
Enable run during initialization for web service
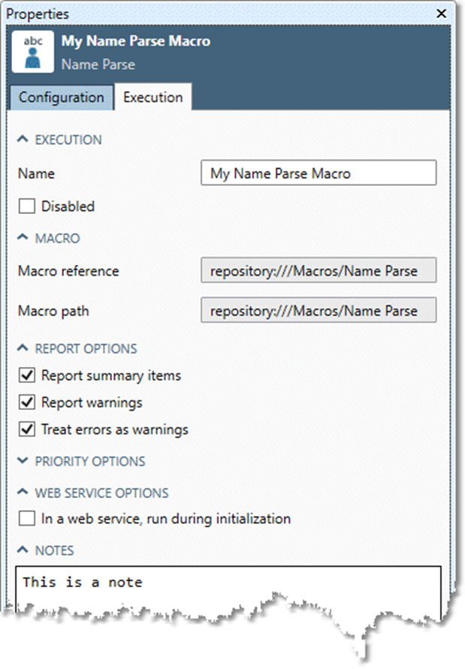27,518
